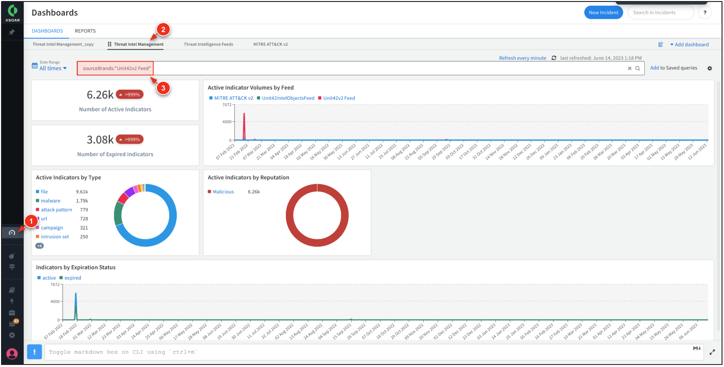Click the CLI command input box
Screen dimensions: 724x367
pos(374,352)
